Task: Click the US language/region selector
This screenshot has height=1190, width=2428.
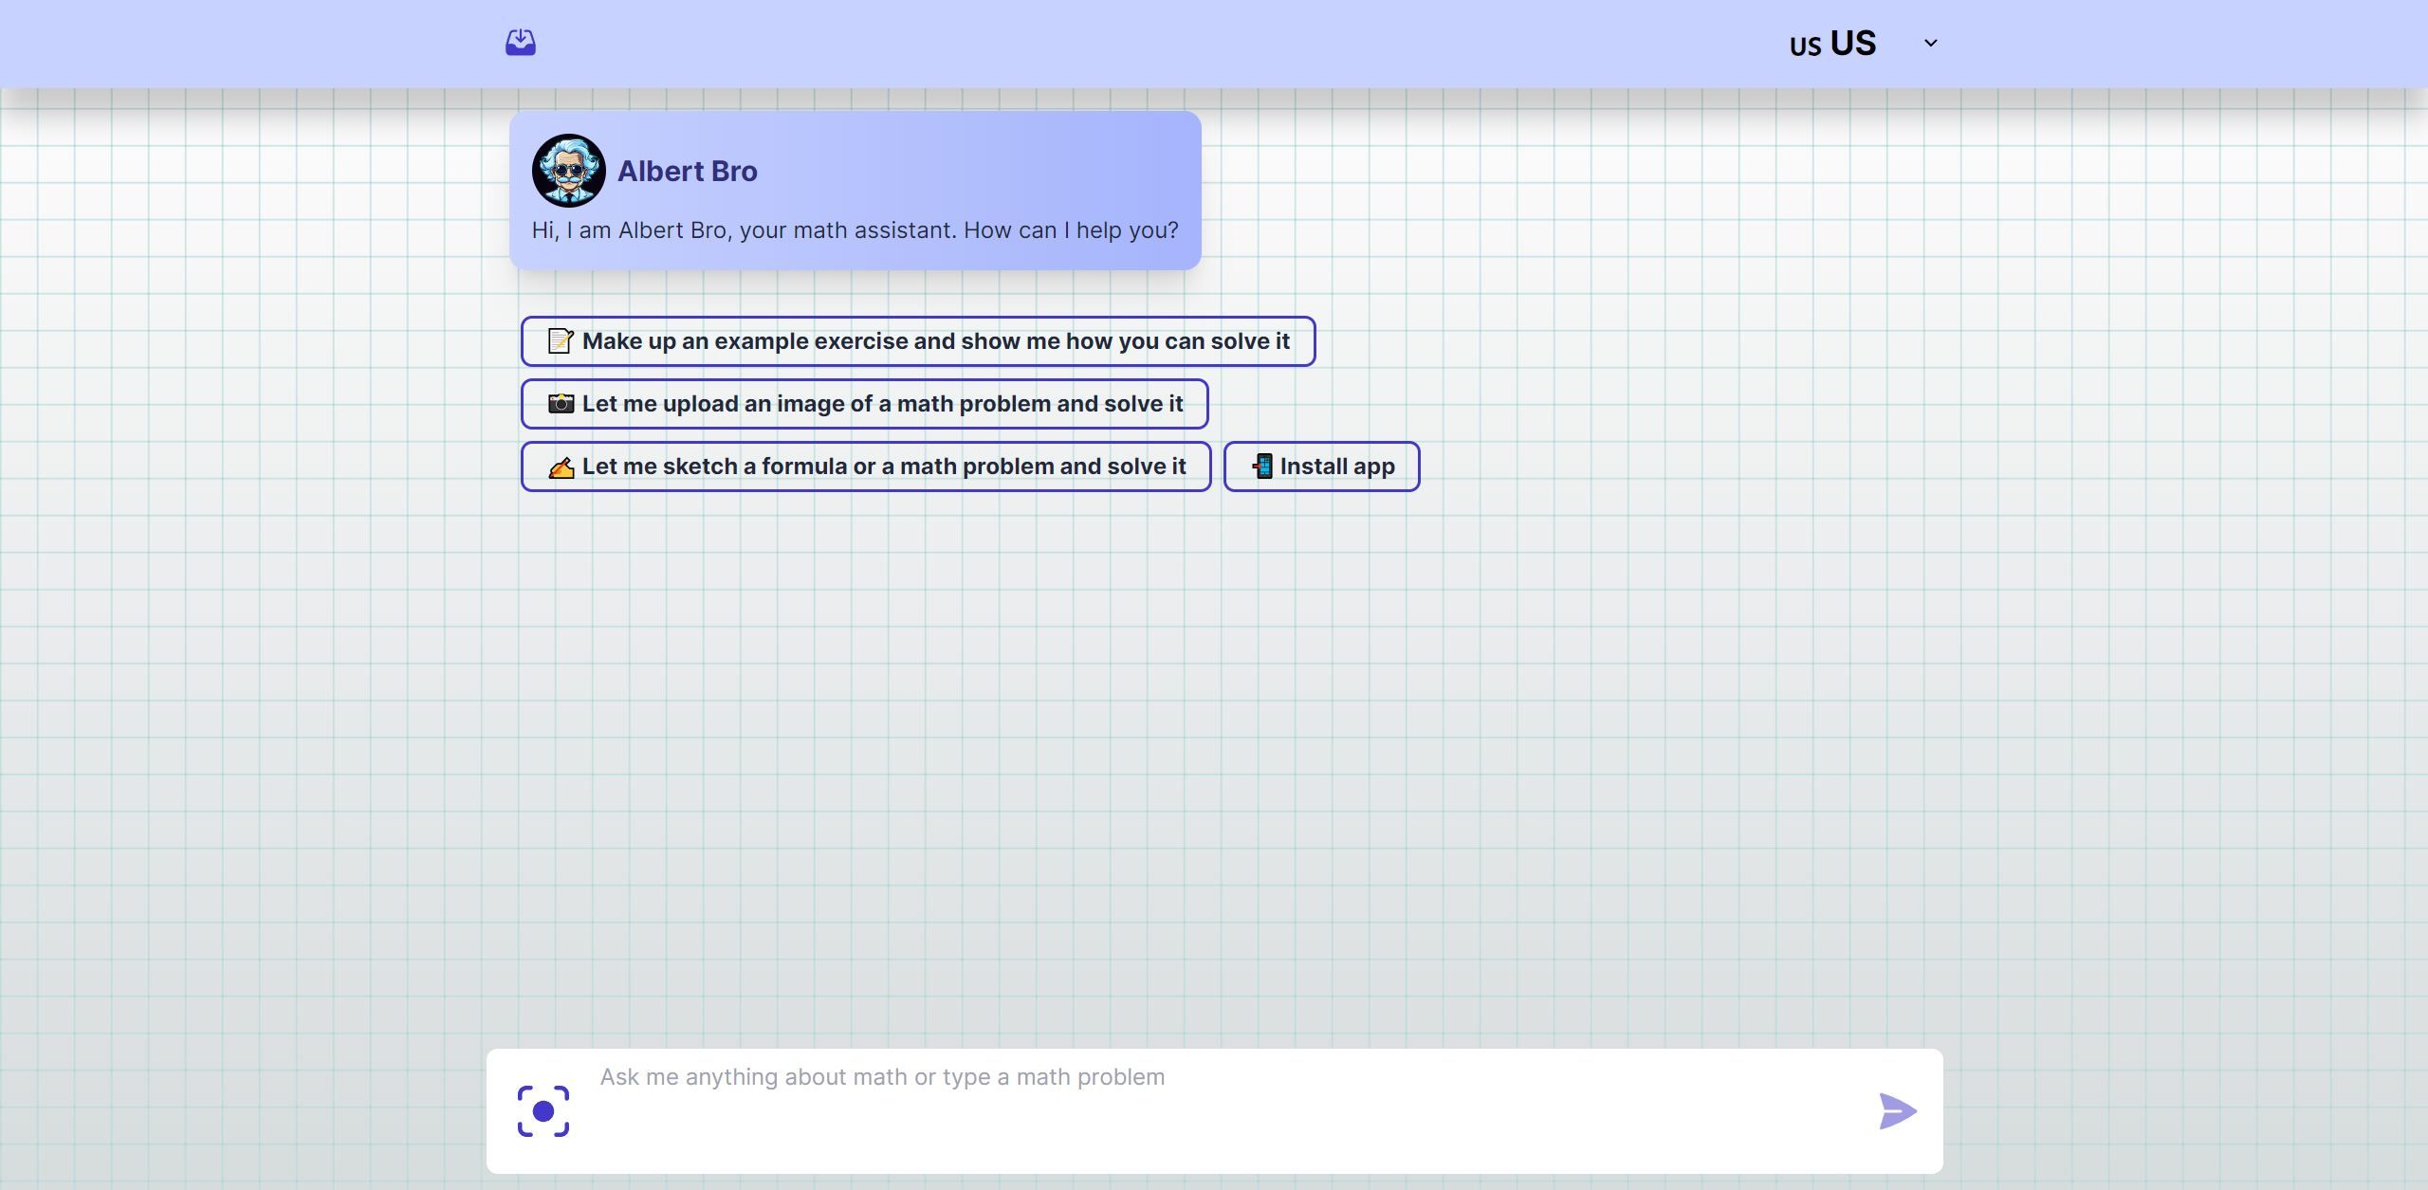Action: (1858, 42)
